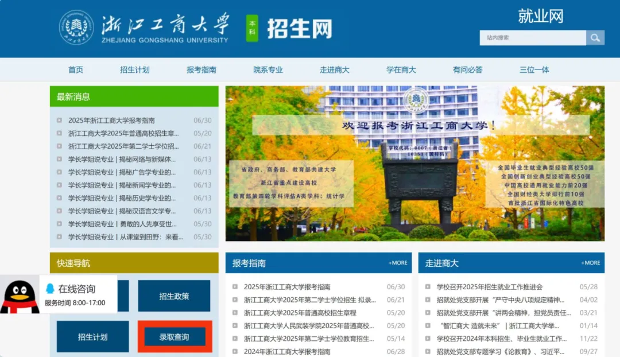Open 报考指南 in navigation bar

coord(201,70)
